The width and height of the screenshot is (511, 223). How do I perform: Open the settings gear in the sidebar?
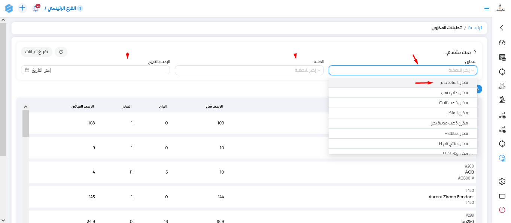[502, 181]
